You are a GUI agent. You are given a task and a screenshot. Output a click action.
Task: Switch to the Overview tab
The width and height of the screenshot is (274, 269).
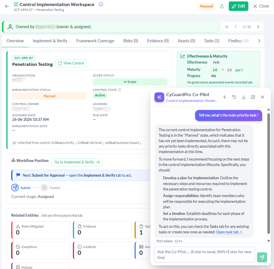(x=15, y=41)
